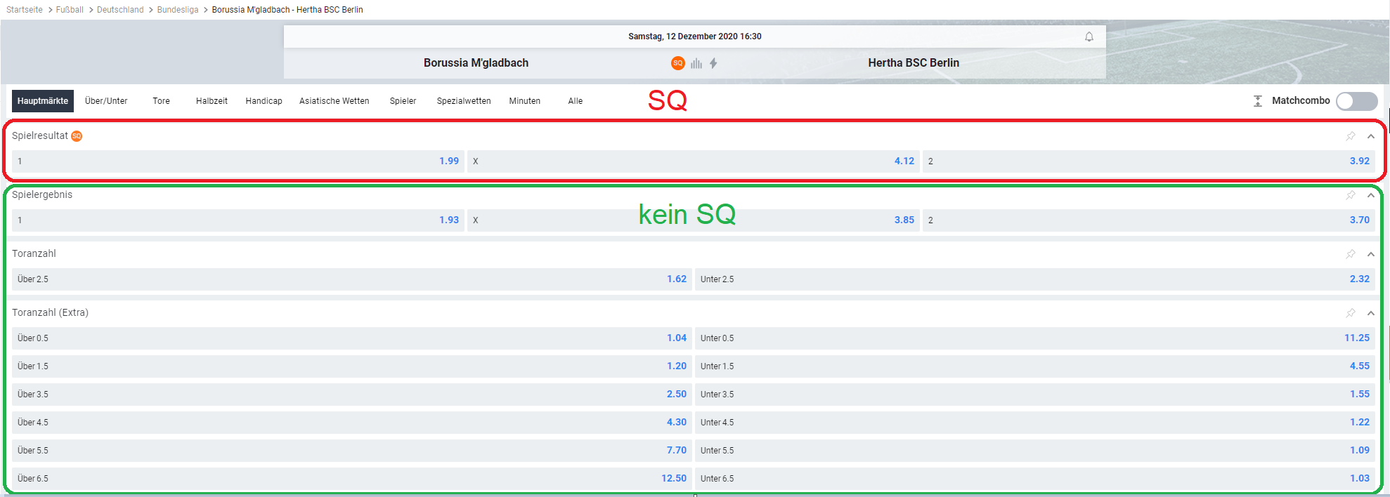Collapse the Toranzahl section
This screenshot has height=497, width=1390.
tap(1370, 254)
